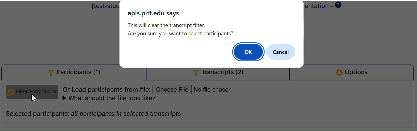Open the Options tab
Image resolution: width=417 pixels, height=131 pixels.
352,72
